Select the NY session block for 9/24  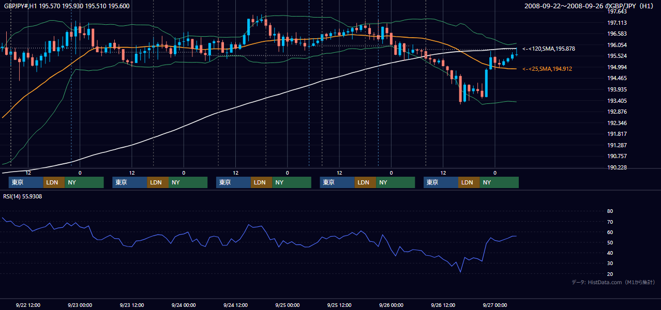tap(291, 182)
